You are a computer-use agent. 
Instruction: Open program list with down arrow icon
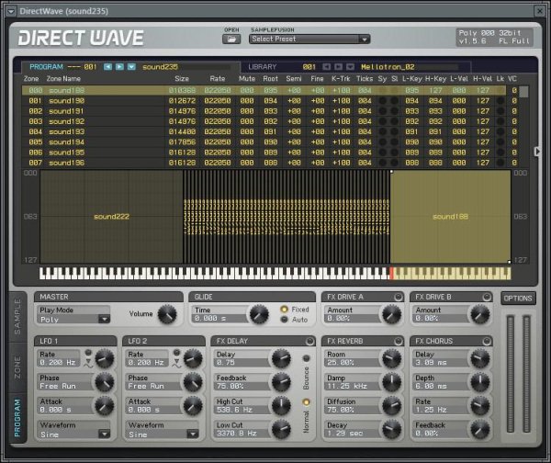click(x=131, y=67)
